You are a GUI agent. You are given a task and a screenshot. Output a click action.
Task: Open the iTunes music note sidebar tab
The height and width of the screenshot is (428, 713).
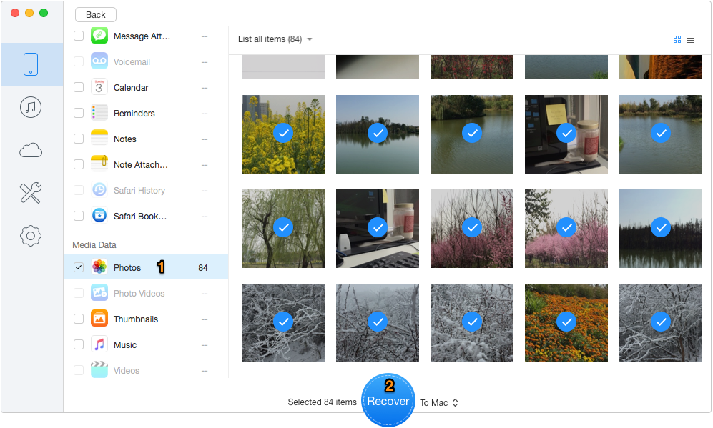(x=31, y=107)
